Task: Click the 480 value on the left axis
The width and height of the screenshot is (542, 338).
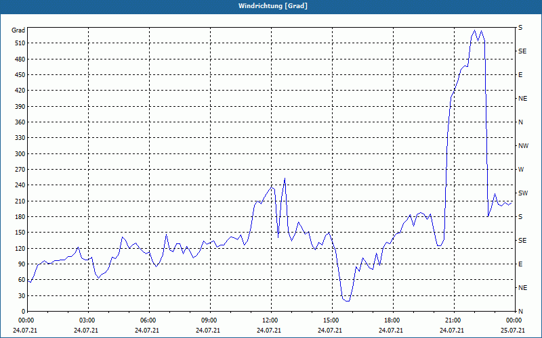Action: click(x=20, y=59)
